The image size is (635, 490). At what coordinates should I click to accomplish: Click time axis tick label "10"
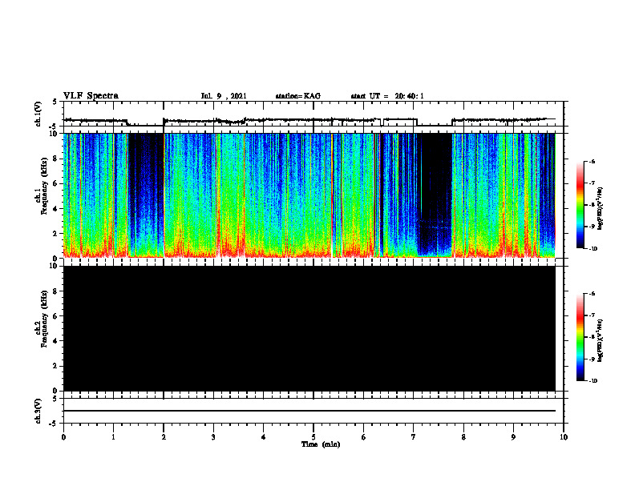[x=564, y=437]
